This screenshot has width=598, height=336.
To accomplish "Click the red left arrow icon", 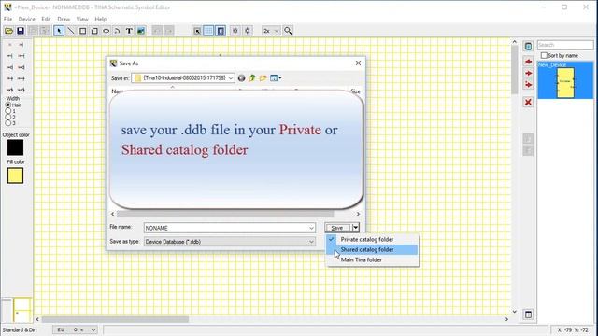I will point(528,62).
